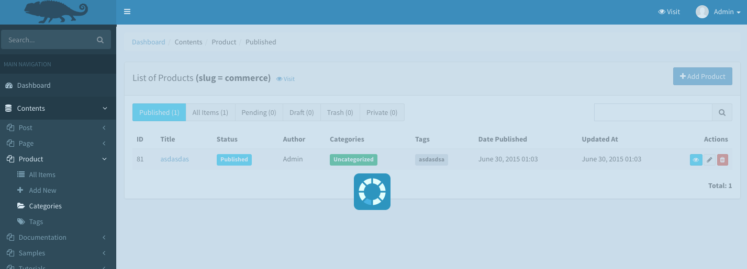Click the Tags icon in sidebar

pyautogui.click(x=21, y=221)
